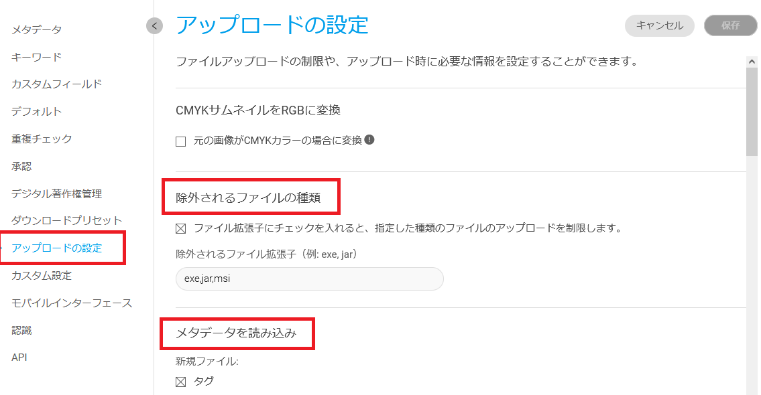Select キーワード in the sidebar

36,57
